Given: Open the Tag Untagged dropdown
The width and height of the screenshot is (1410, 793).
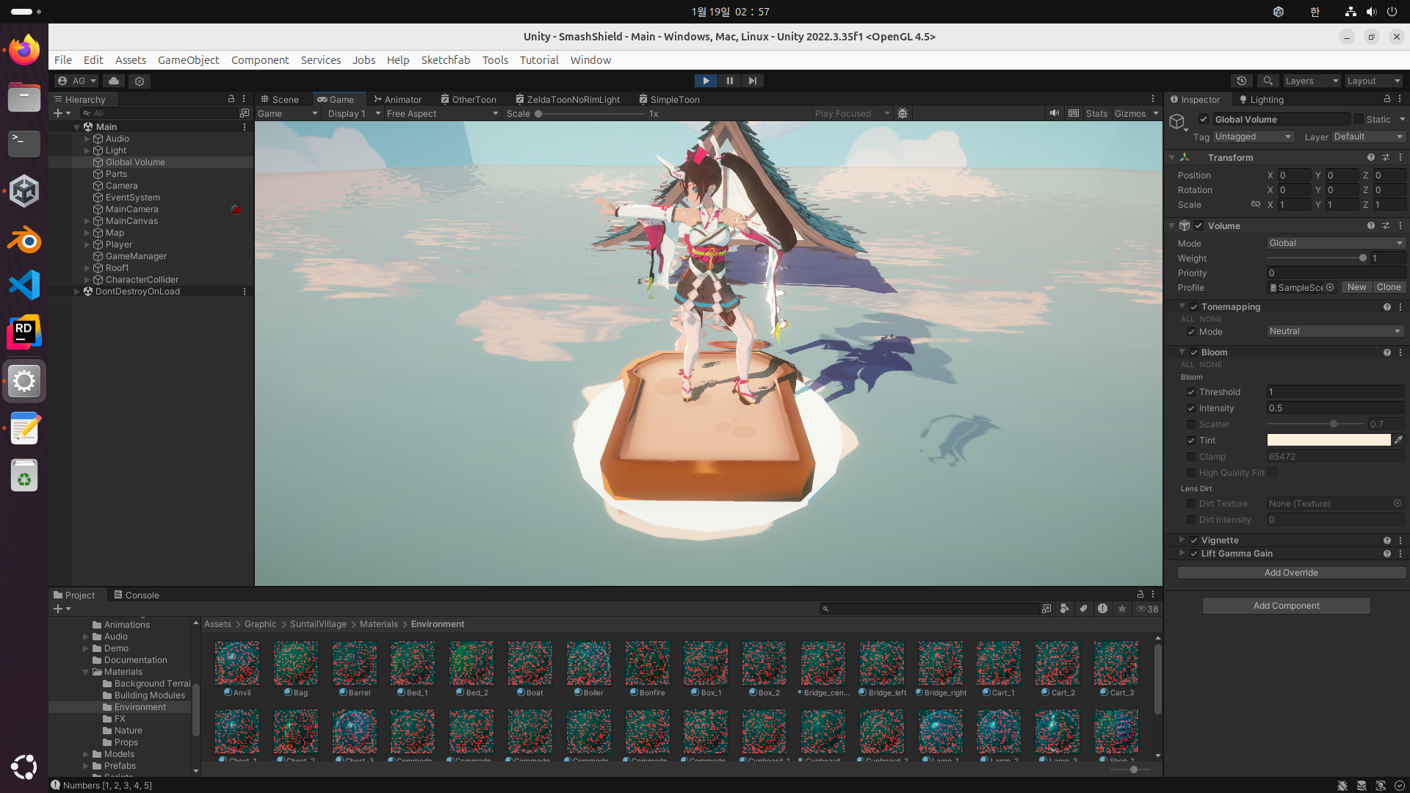Looking at the screenshot, I should pyautogui.click(x=1253, y=137).
